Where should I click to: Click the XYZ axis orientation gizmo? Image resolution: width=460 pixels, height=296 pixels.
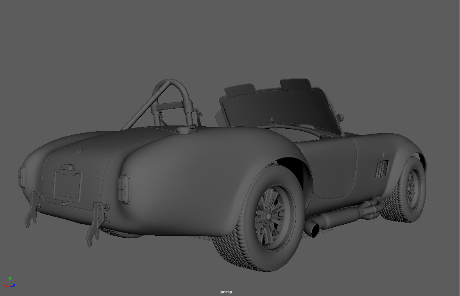point(10,282)
